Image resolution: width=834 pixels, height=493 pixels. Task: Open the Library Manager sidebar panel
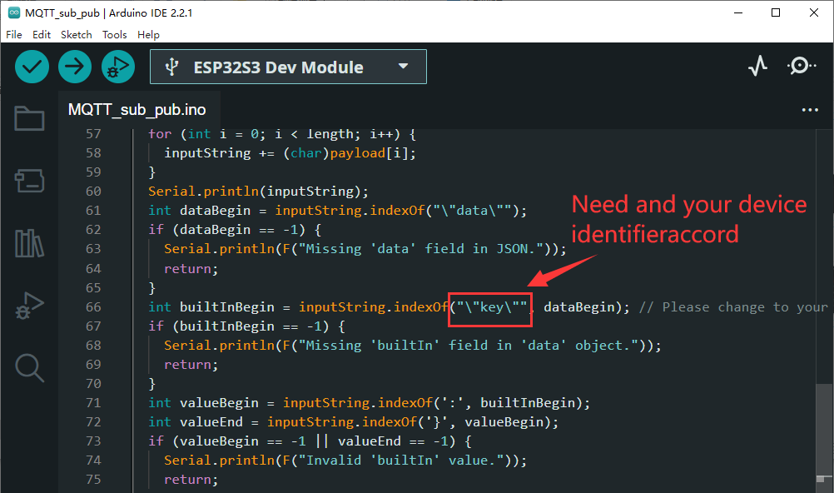tap(29, 243)
